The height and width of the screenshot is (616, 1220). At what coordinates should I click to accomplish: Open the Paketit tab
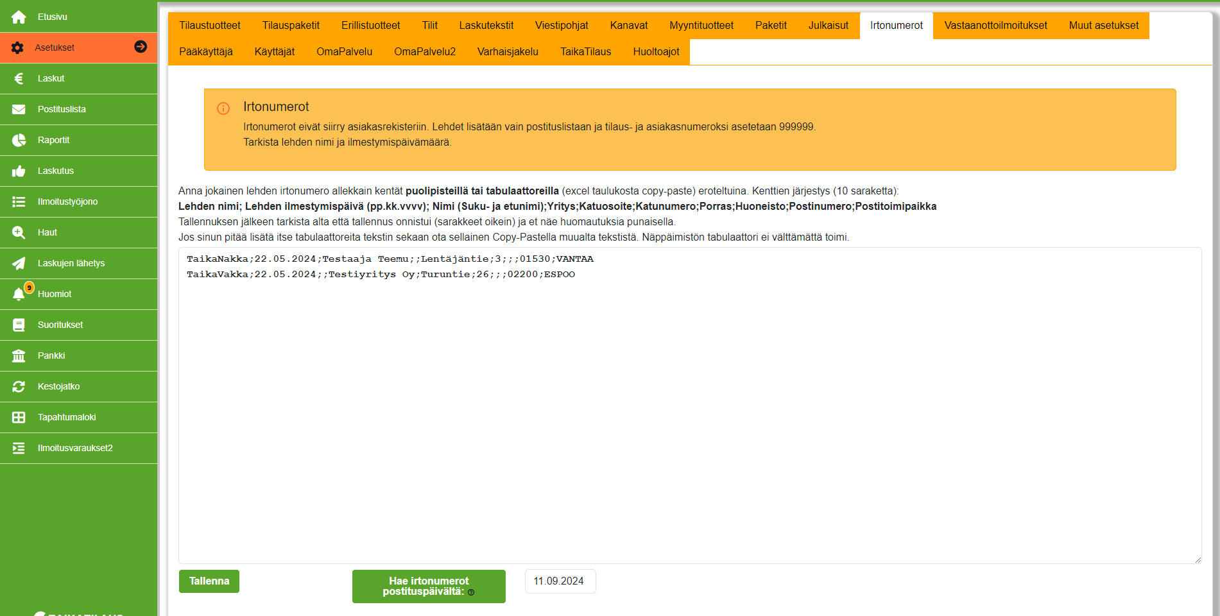pos(771,26)
